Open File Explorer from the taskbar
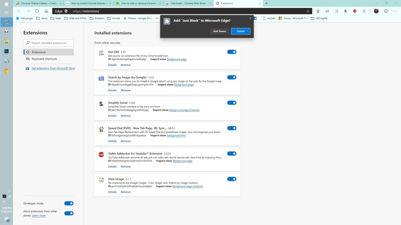401x225 pixels. pyautogui.click(x=6, y=41)
